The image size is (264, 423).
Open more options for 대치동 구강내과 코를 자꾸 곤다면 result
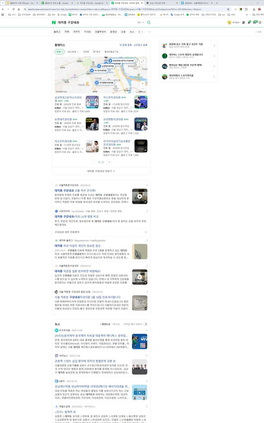pos(147,185)
